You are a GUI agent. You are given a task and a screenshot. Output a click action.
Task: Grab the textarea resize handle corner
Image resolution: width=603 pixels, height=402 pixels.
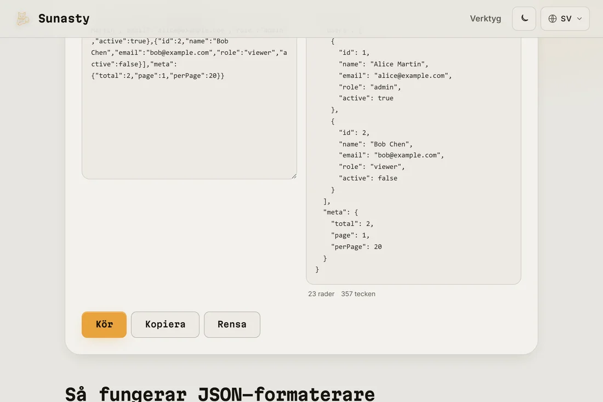(294, 176)
